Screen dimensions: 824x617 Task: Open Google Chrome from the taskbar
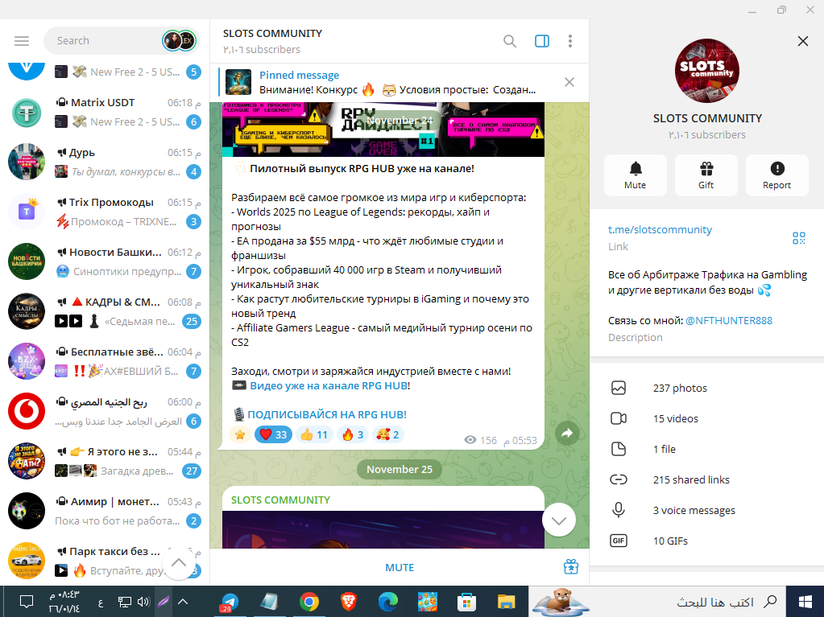click(x=309, y=601)
